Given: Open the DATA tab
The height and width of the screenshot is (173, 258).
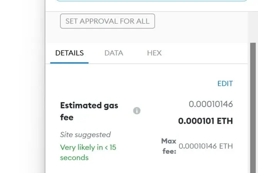Looking at the screenshot, I should 114,53.
